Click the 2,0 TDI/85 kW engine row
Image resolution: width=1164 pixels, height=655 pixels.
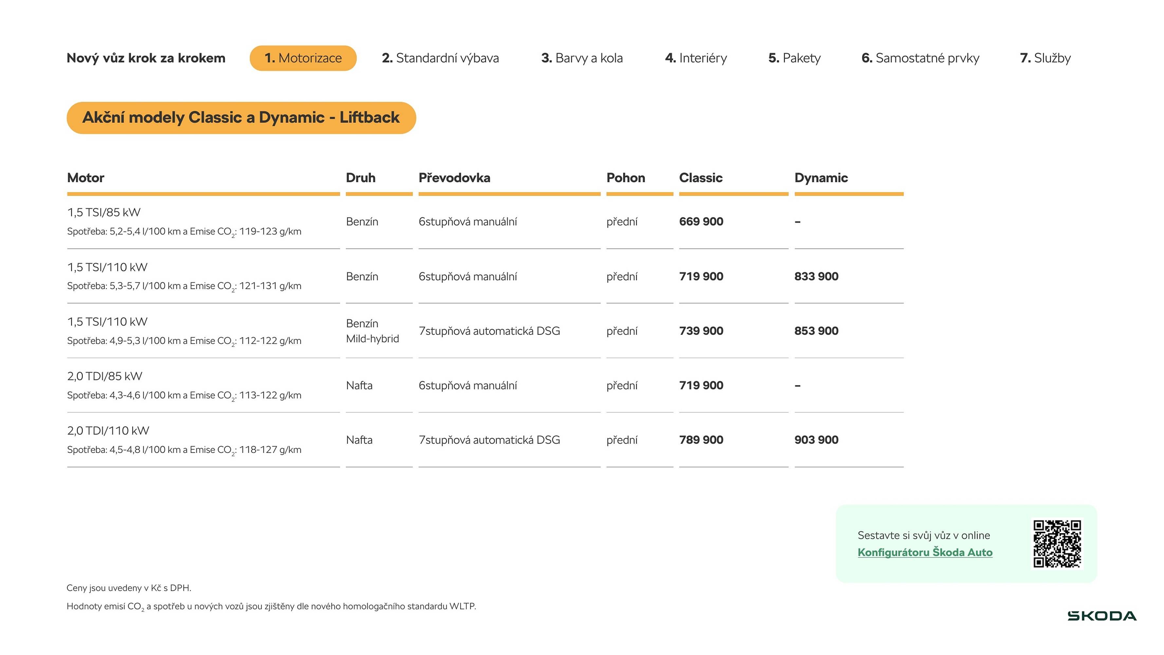[105, 376]
